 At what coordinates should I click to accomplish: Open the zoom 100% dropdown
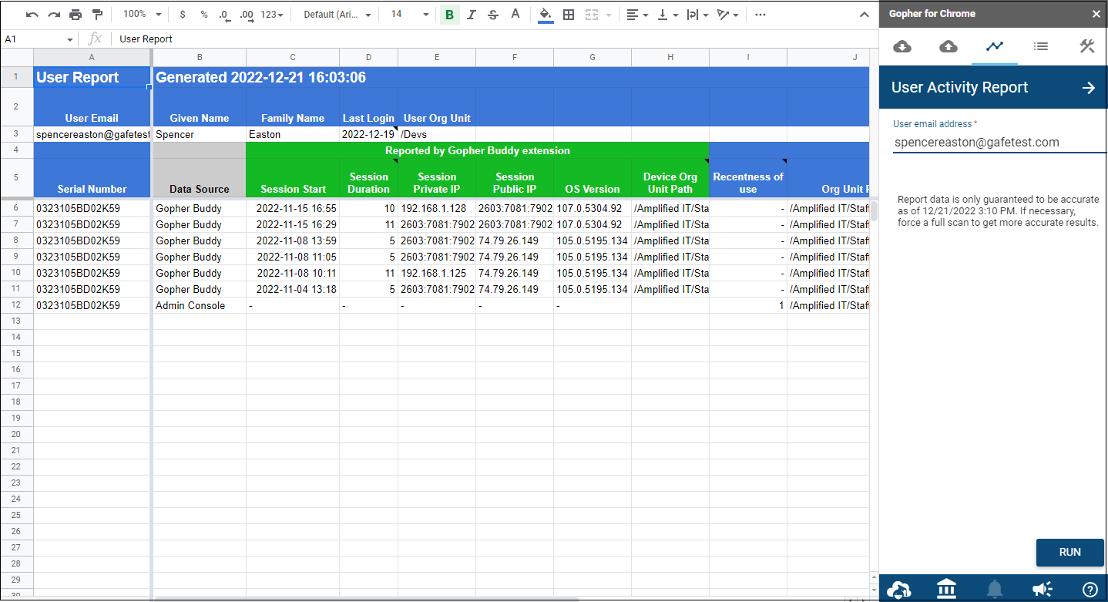pos(143,15)
